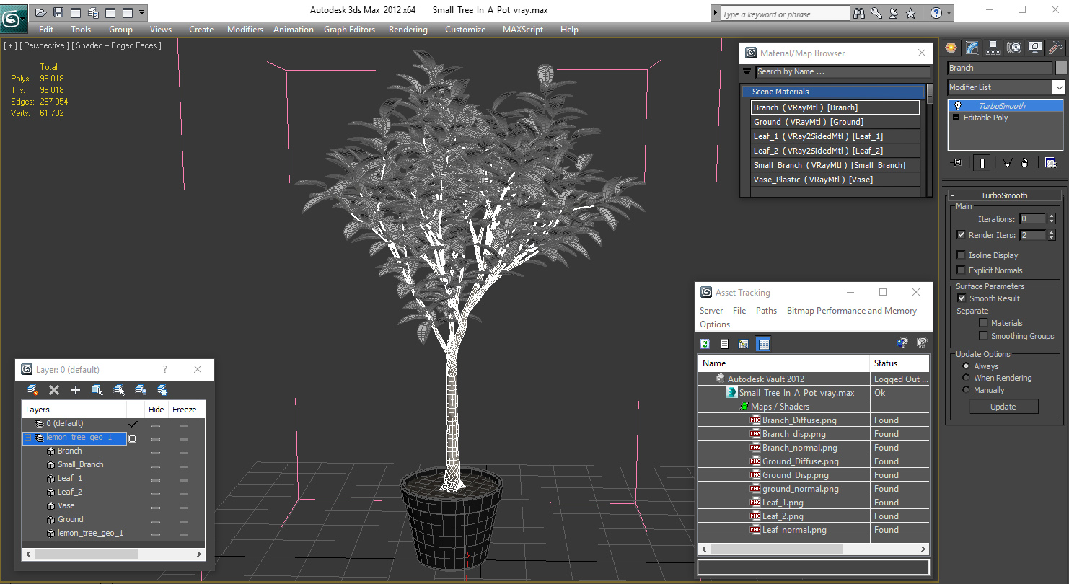Click the Save File floppy disk icon

click(58, 12)
